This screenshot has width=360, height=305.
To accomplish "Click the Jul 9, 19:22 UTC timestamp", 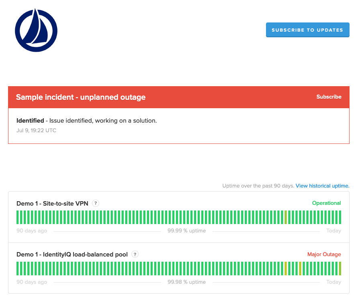I will click(x=36, y=131).
